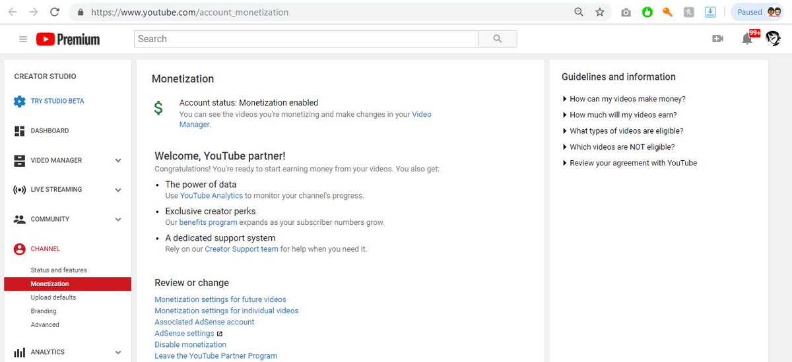Open Monetization settings for future videos
Viewport: 792px width, 362px height.
coord(220,299)
